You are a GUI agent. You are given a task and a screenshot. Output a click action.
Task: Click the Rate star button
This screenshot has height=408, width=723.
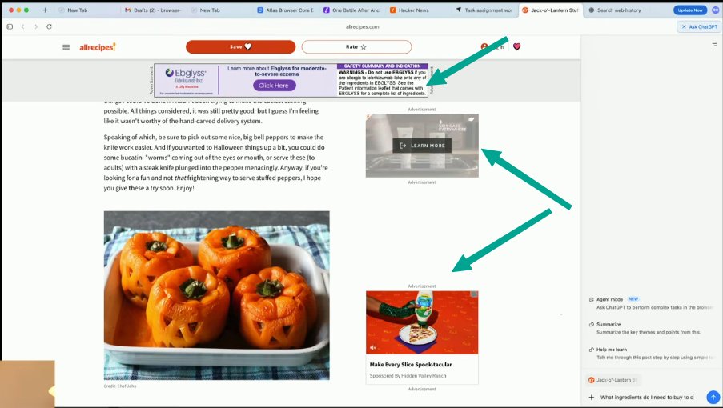pos(356,46)
